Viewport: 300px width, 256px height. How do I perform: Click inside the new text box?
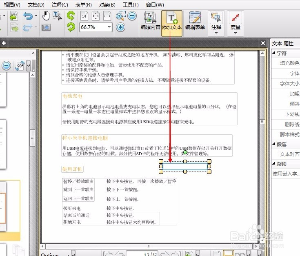coord(185,167)
